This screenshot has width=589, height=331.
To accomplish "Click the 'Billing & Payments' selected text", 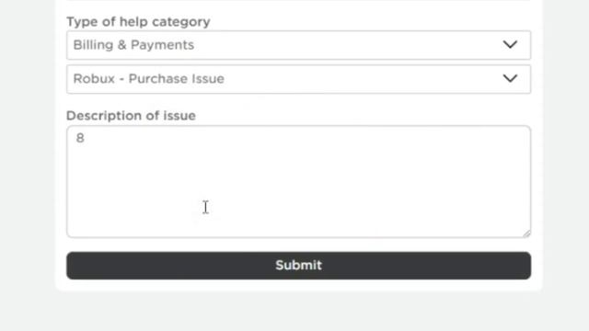I will click(133, 45).
